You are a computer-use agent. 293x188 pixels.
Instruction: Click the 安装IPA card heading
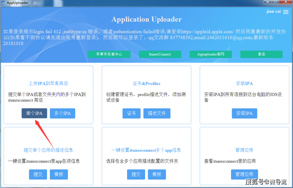click(x=244, y=83)
